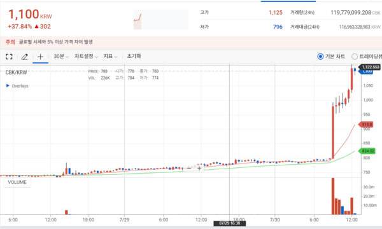
Task: Open the 30분 interval dropdown
Action: tap(61, 56)
